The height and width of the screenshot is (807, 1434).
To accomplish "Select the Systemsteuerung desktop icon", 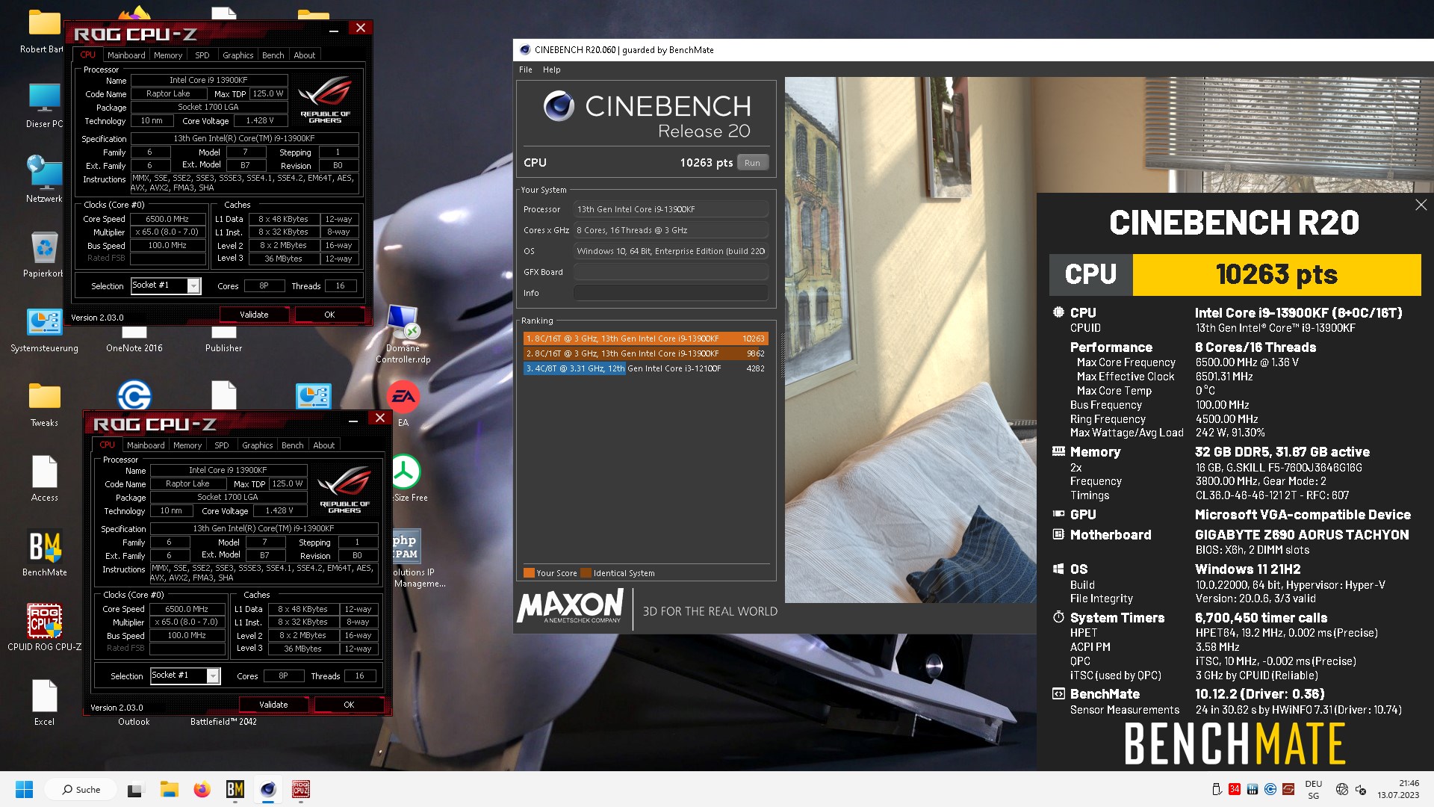I will coord(44,329).
